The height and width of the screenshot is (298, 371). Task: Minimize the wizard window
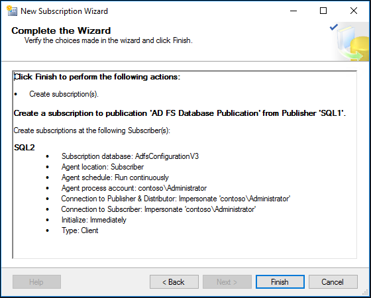293,11
